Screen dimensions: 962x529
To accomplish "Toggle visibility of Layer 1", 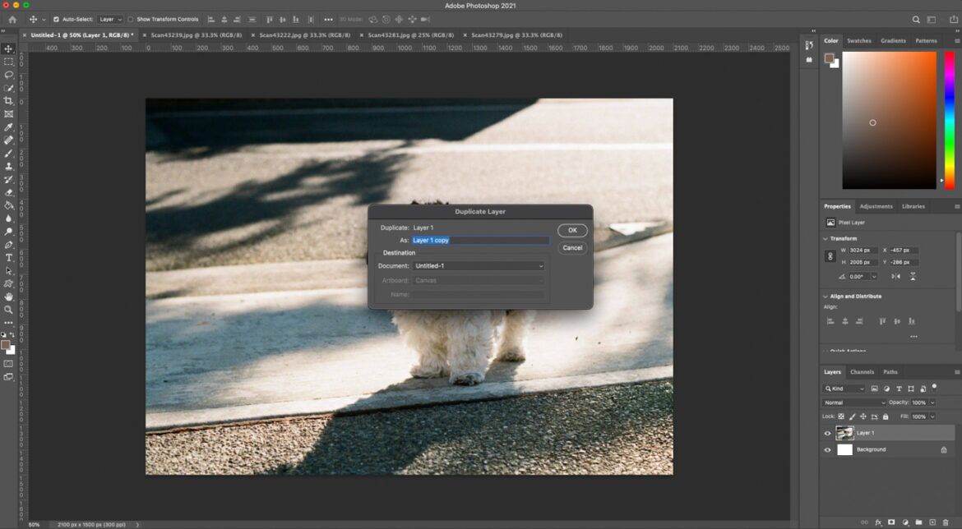I will [827, 432].
